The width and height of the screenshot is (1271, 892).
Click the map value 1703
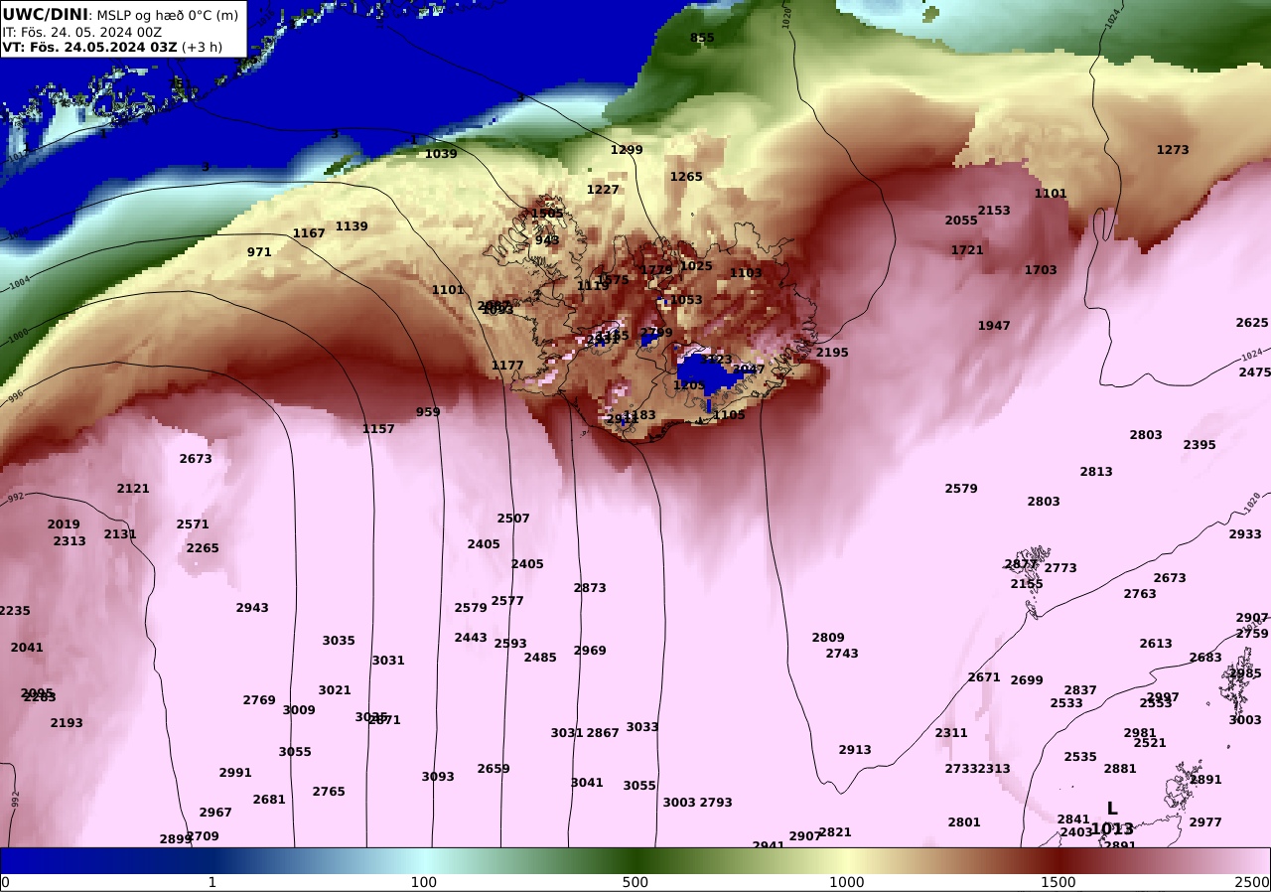[1041, 270]
